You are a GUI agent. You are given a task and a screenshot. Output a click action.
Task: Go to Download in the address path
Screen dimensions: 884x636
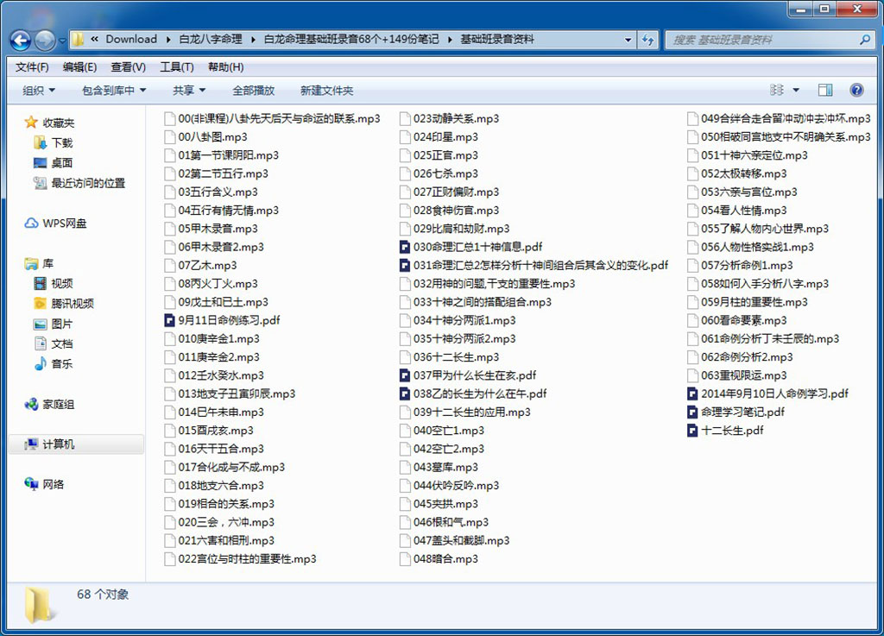tap(131, 40)
